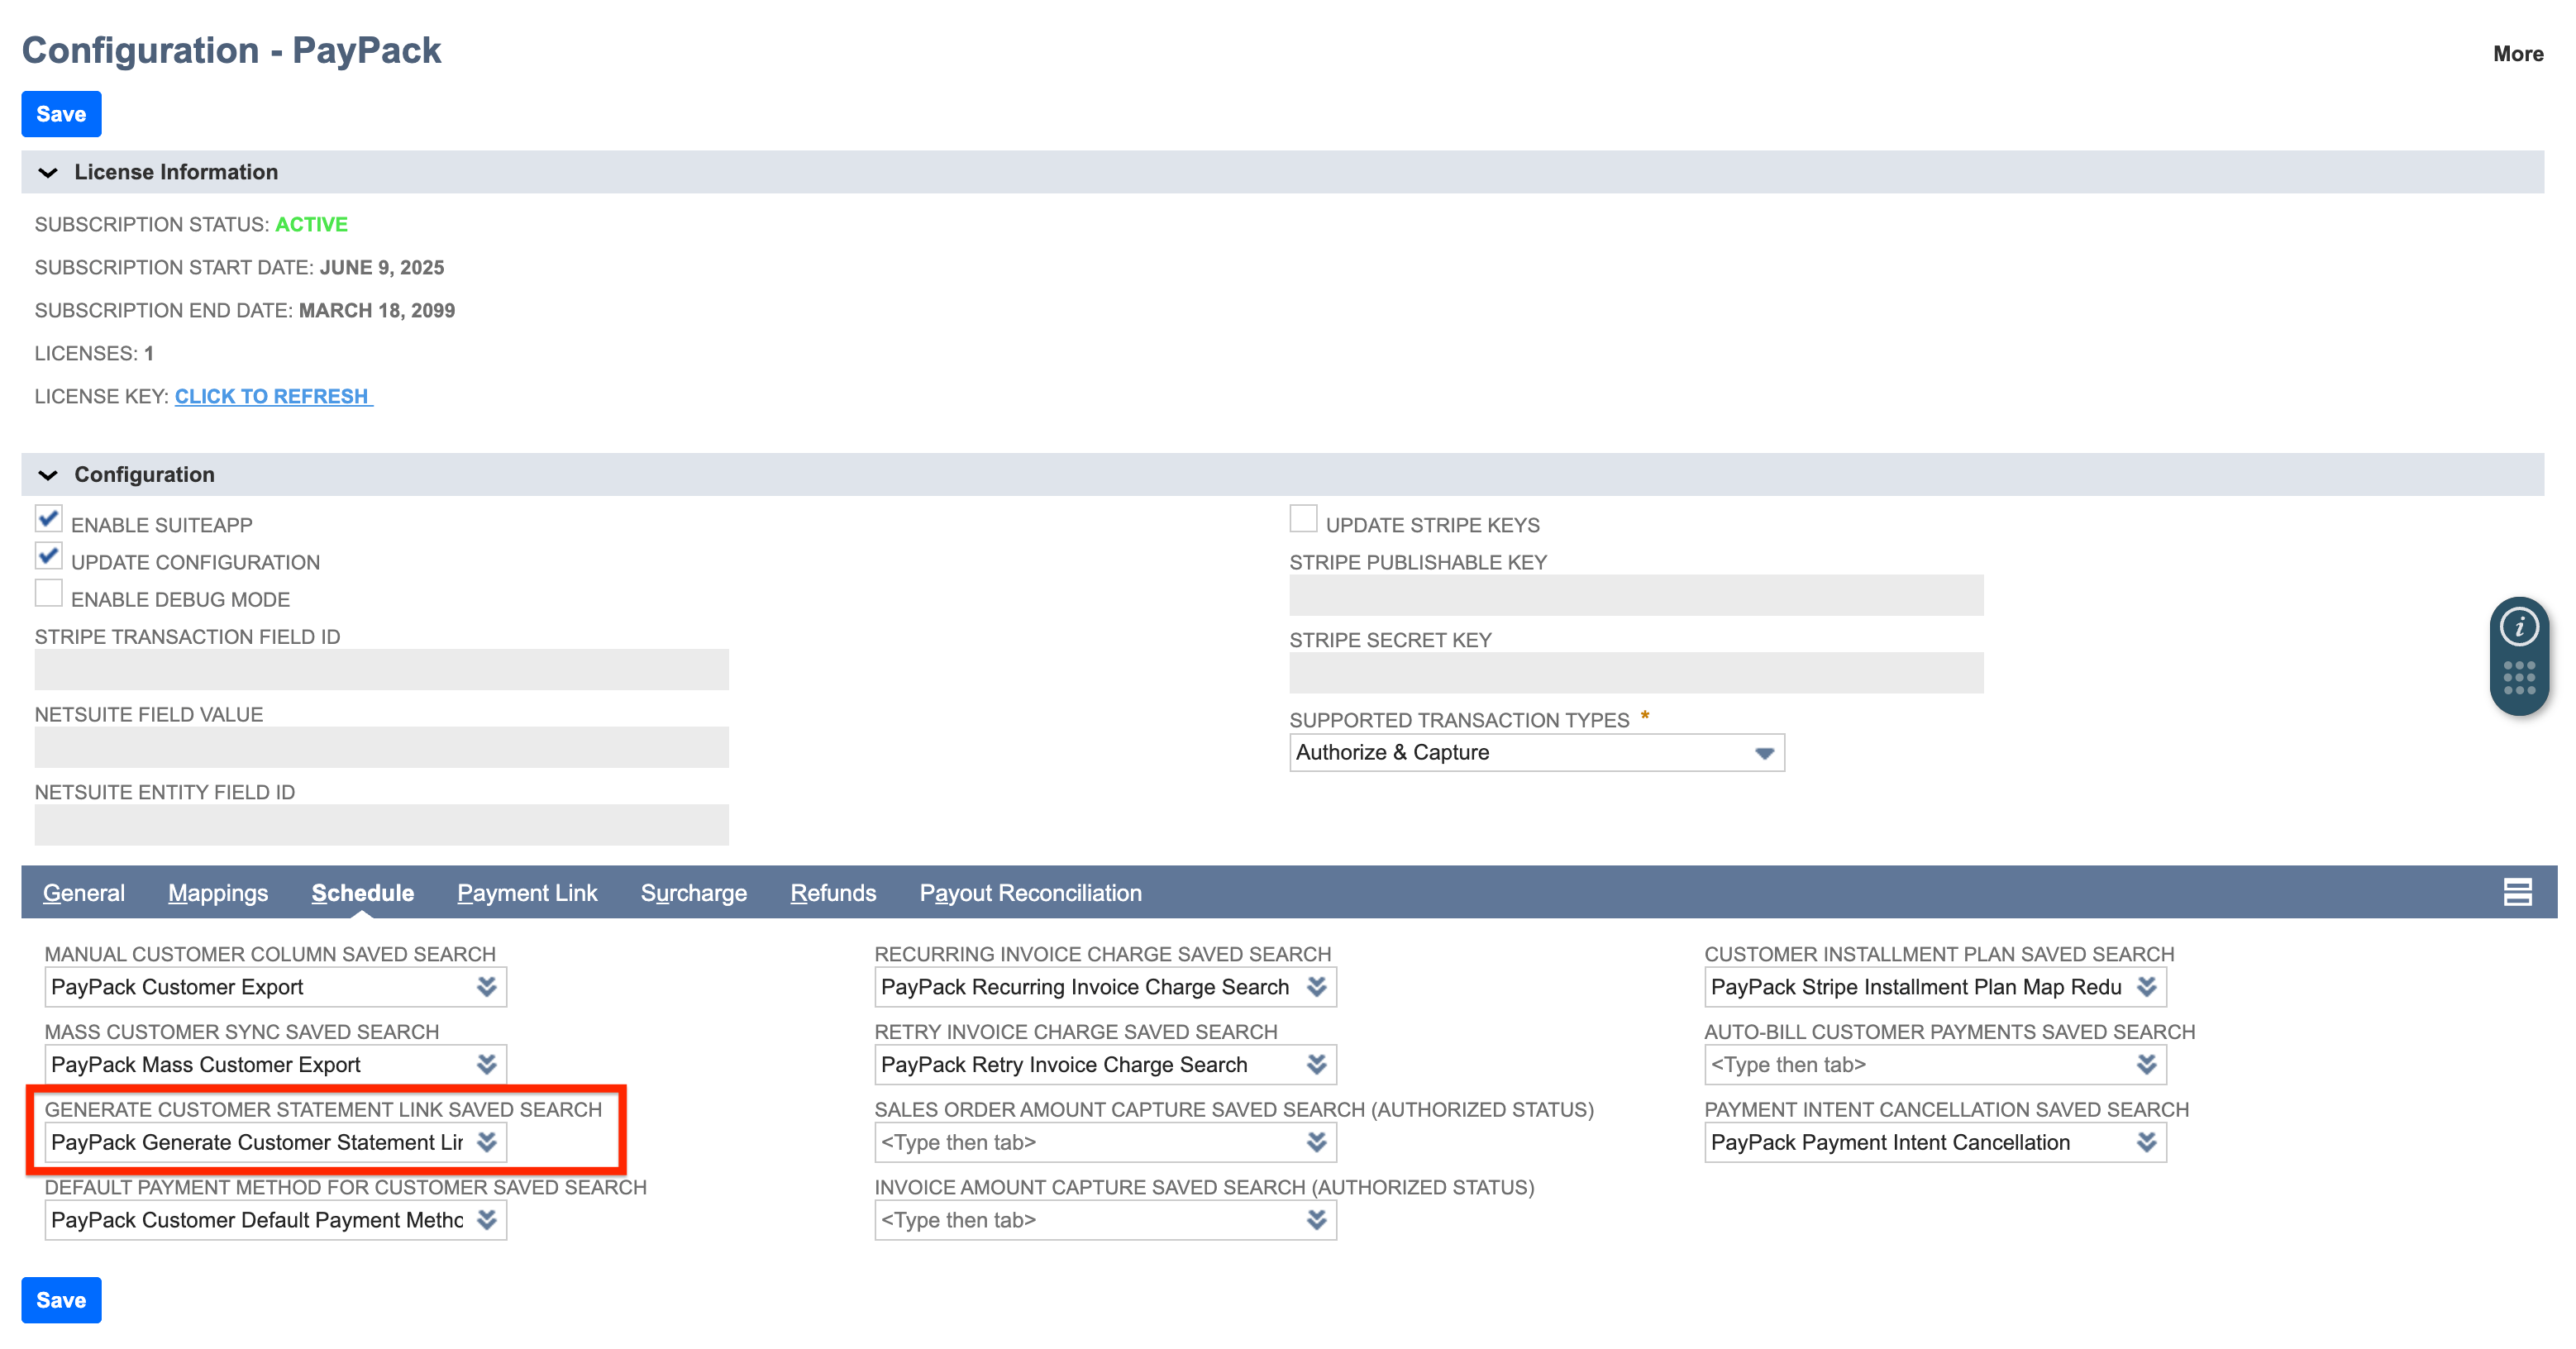The image size is (2576, 1349).
Task: Click the Save button at the top
Action: (60, 113)
